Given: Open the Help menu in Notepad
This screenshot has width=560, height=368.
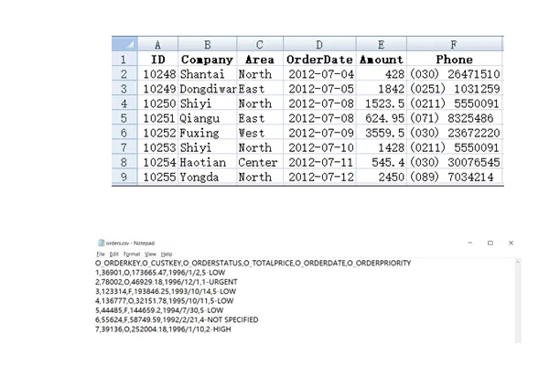Looking at the screenshot, I should point(167,254).
